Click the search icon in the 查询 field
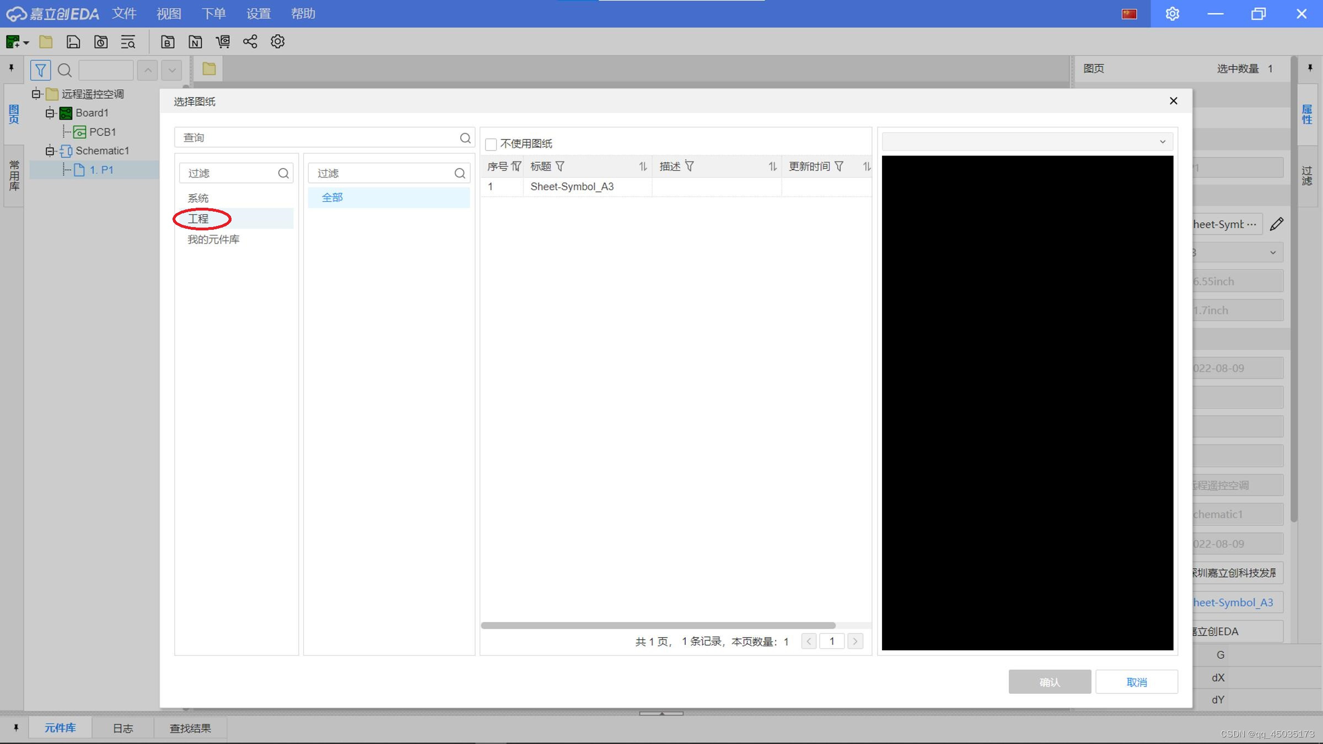The image size is (1323, 744). [x=465, y=138]
